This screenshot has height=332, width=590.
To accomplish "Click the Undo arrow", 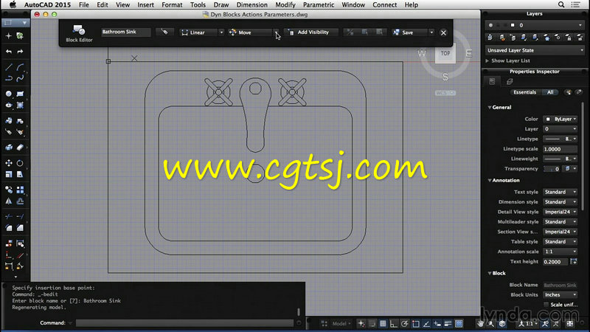I will tap(9, 52).
